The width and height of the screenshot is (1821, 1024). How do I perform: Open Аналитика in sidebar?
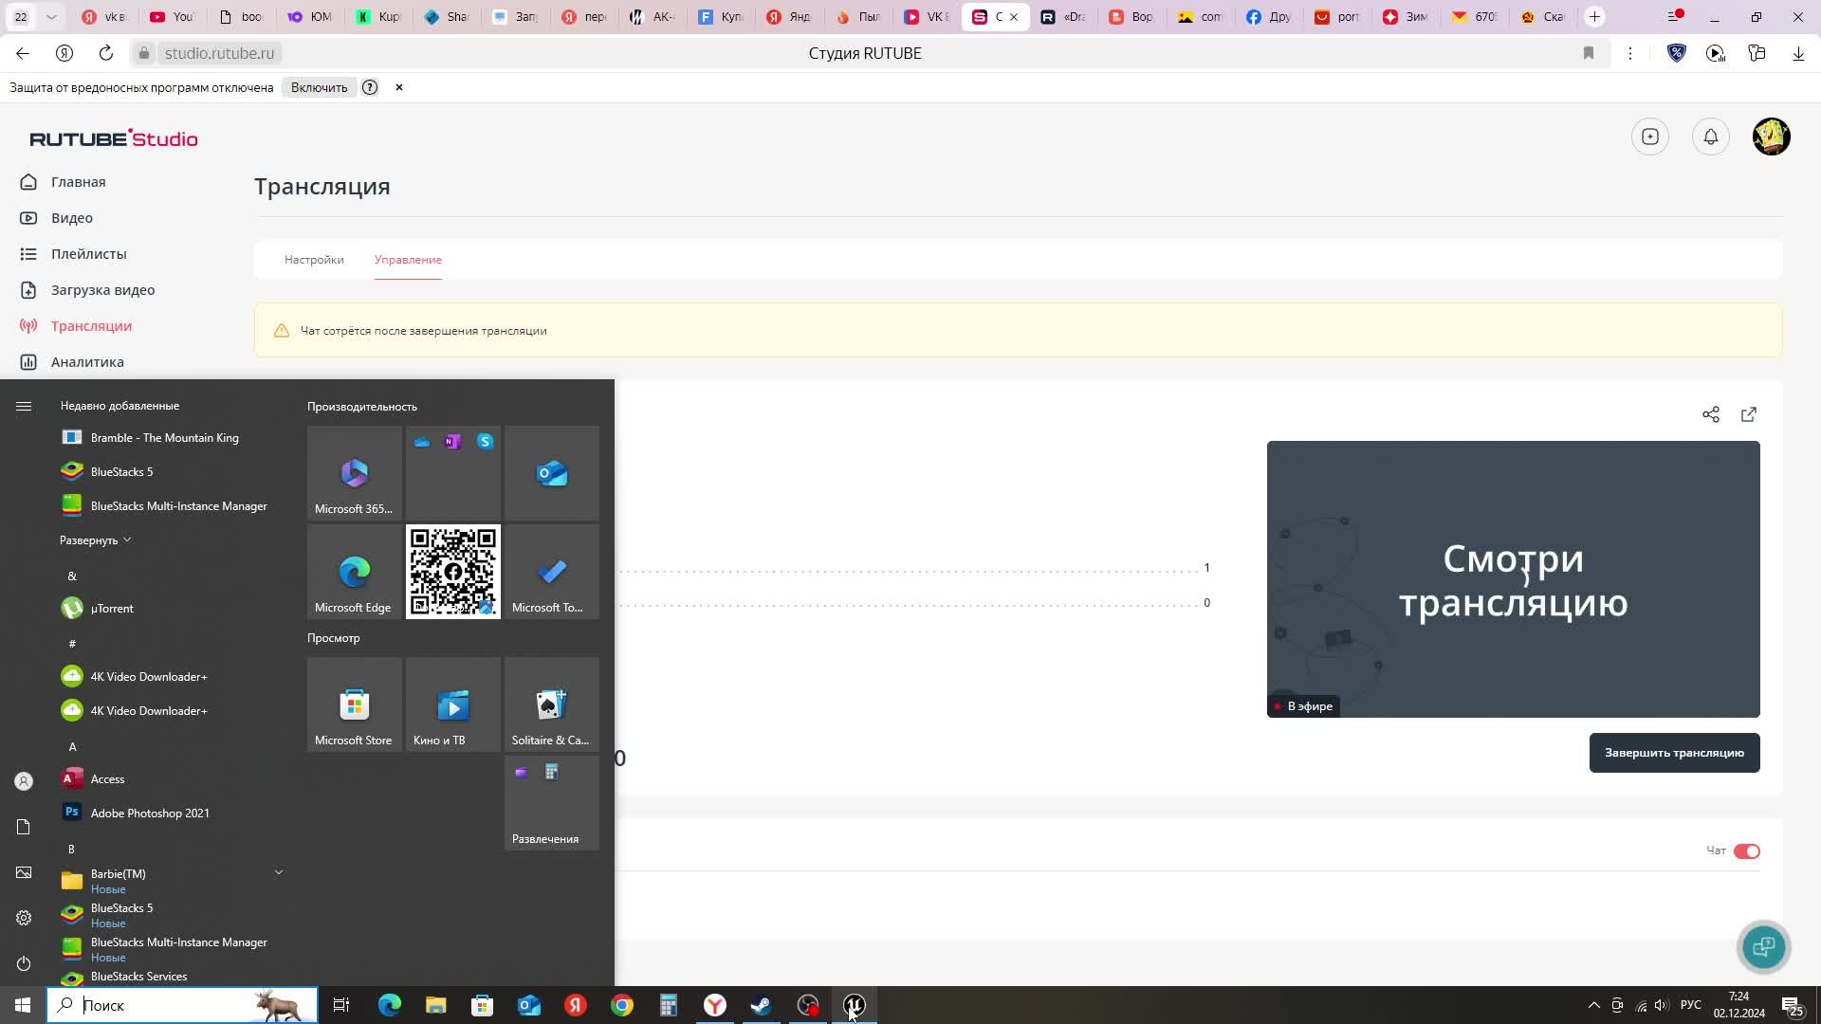pos(87,362)
